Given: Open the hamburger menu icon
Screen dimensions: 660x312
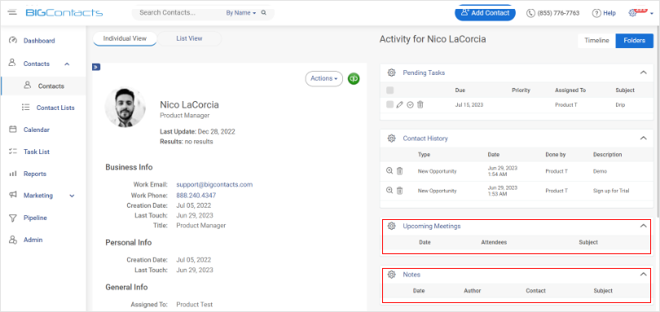Looking at the screenshot, I should [12, 11].
